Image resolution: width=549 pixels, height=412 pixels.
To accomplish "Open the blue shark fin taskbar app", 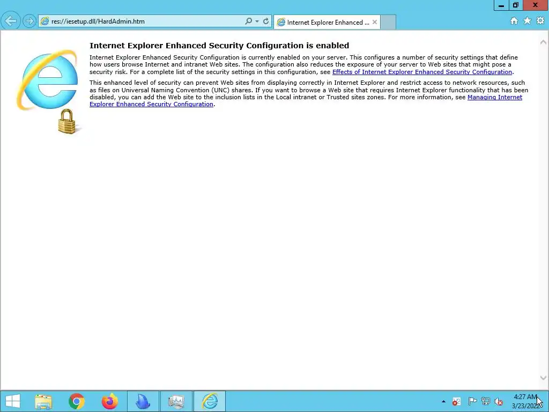I will pyautogui.click(x=143, y=401).
